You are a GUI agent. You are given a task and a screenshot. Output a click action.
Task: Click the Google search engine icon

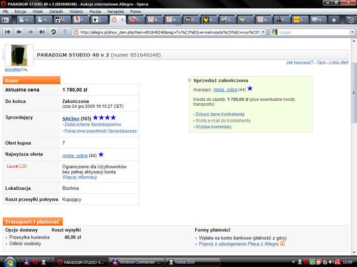[x=274, y=32]
